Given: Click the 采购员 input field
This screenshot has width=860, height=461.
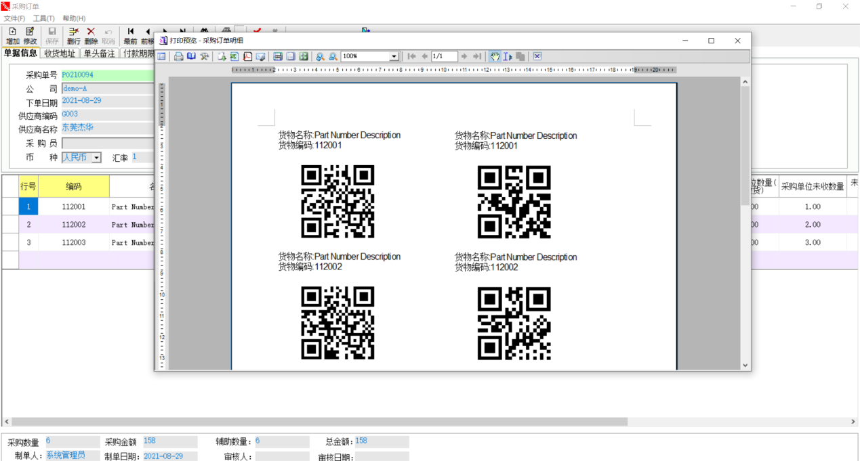Looking at the screenshot, I should coord(108,143).
